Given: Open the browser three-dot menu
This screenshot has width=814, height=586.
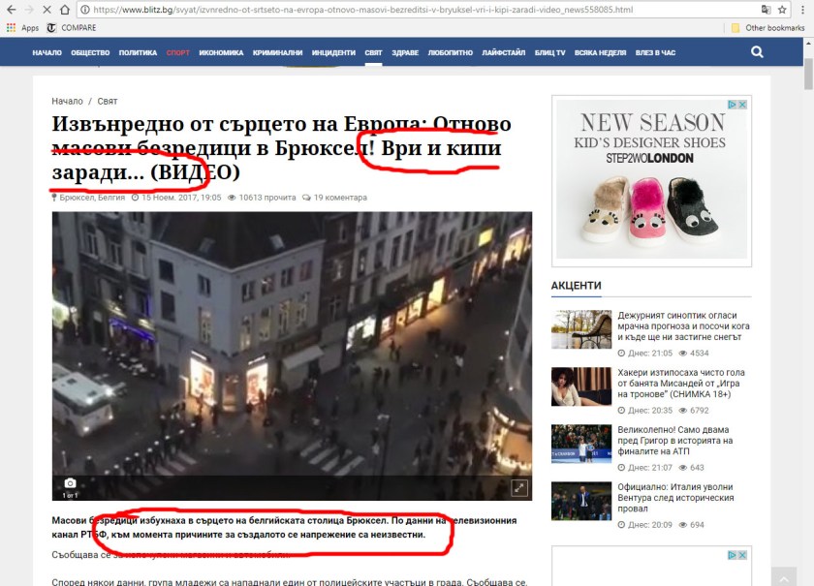Looking at the screenshot, I should click(x=804, y=10).
